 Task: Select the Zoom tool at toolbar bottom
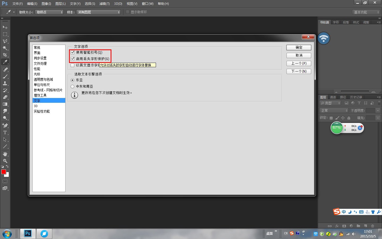(5, 161)
